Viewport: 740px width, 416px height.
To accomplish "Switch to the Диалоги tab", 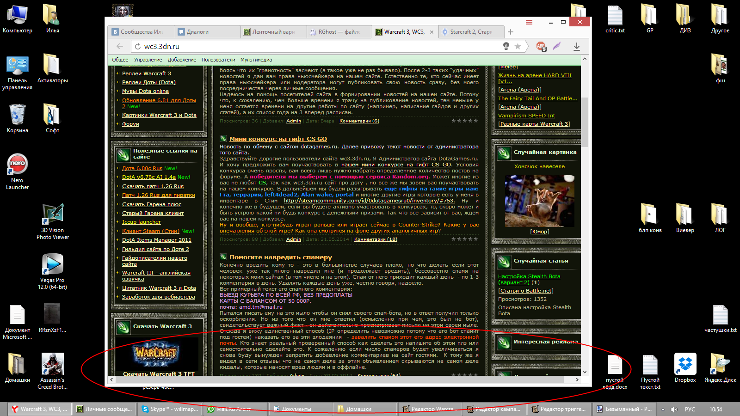I will click(x=207, y=32).
